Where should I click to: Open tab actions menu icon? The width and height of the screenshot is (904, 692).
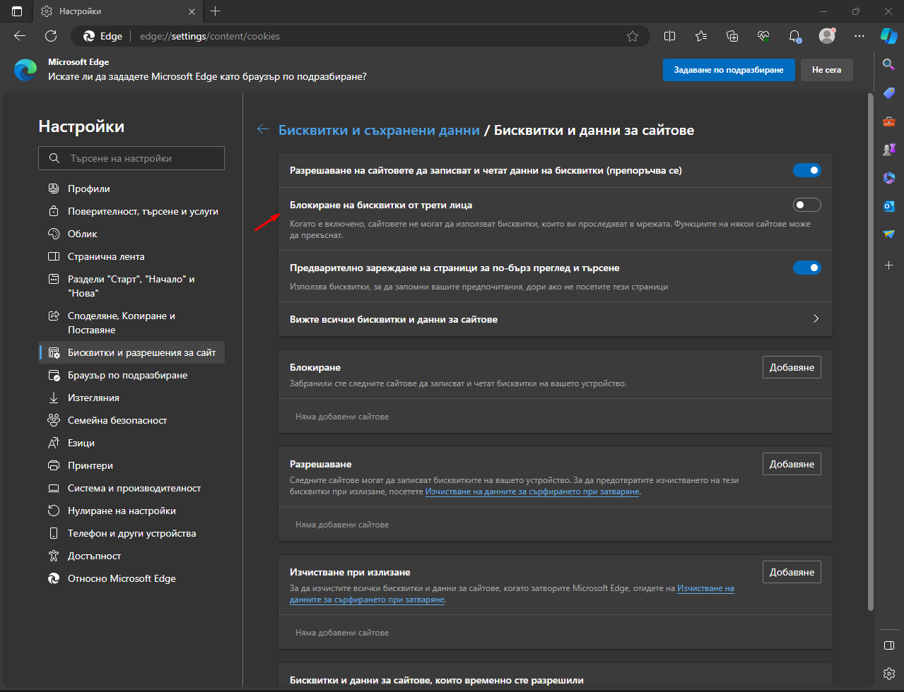click(17, 11)
